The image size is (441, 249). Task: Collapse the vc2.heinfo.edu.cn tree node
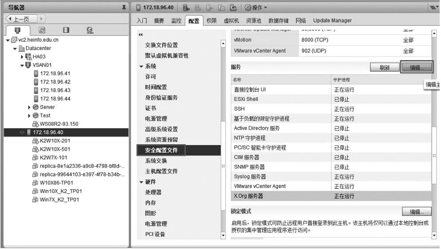click(8, 40)
